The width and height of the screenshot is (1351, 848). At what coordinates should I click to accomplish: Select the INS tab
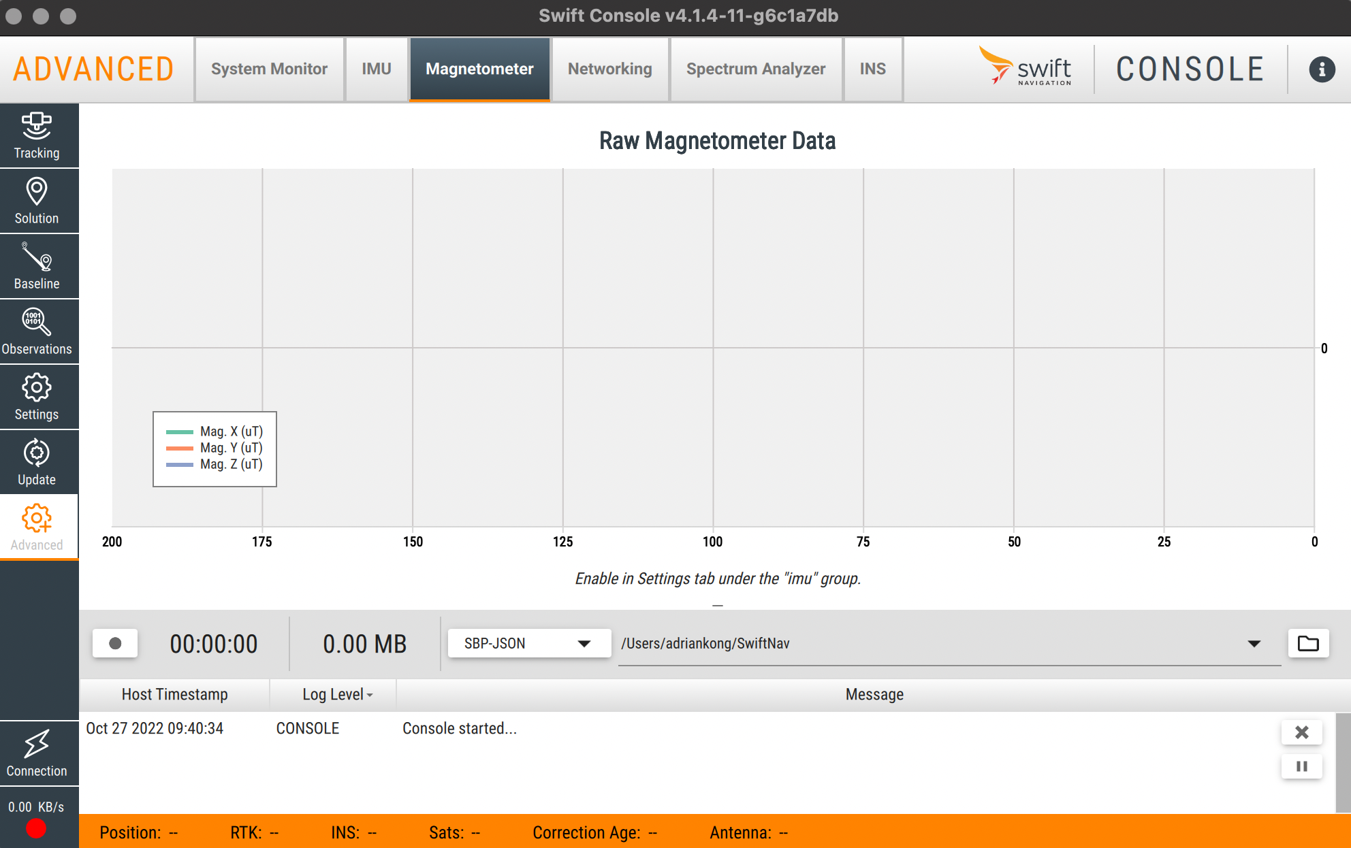pos(872,69)
